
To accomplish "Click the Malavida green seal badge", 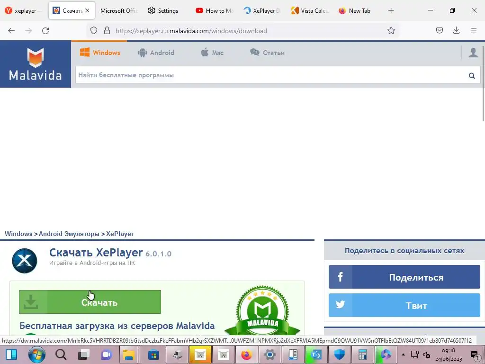I will click(262, 310).
